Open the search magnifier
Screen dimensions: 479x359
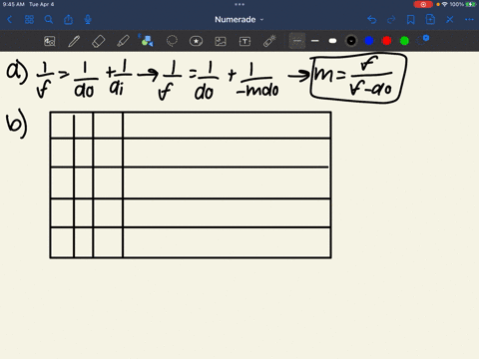tap(49, 20)
